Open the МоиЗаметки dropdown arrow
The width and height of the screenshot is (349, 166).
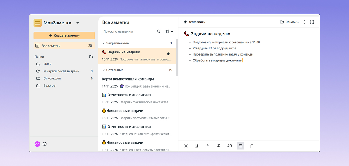click(x=77, y=23)
